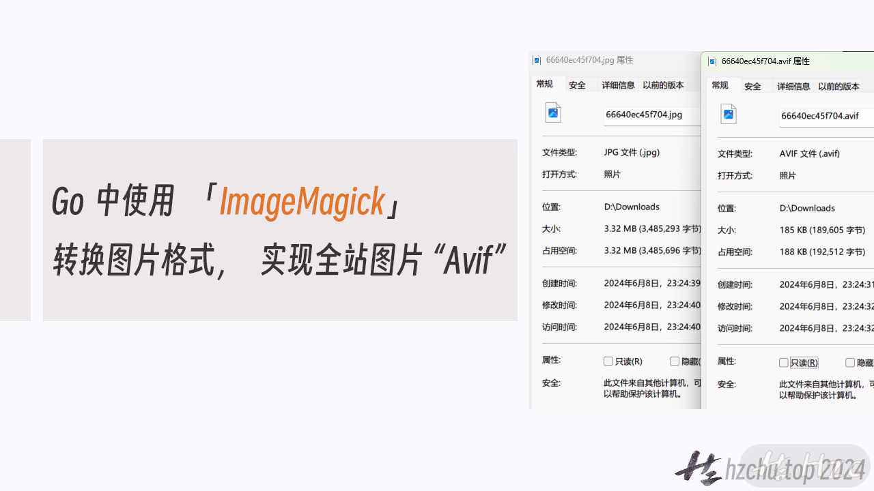This screenshot has width=874, height=491.
Task: Click the 创建时间 date value in the AVIF window
Action: point(826,285)
